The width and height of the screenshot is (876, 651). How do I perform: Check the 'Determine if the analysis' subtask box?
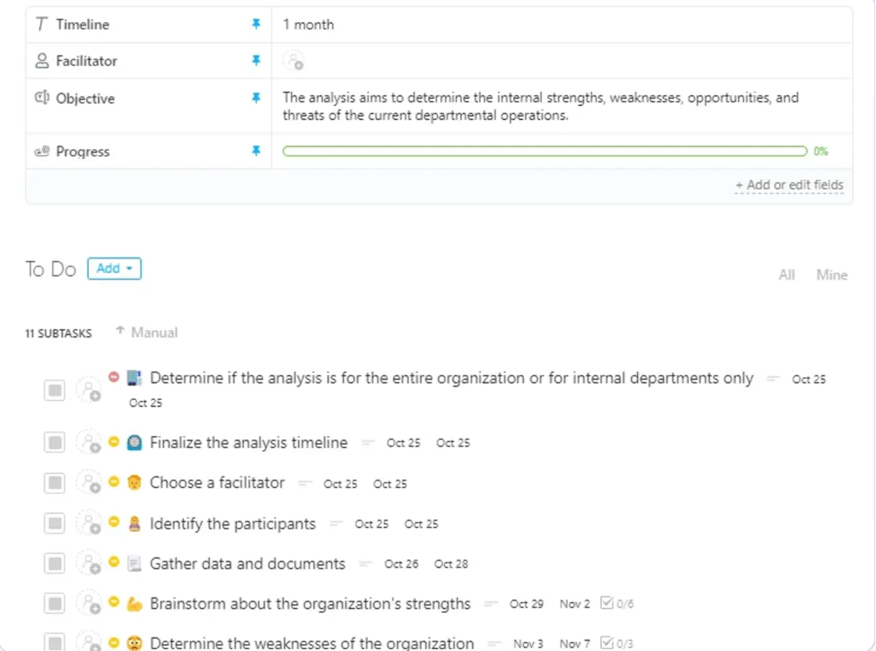pos(55,390)
